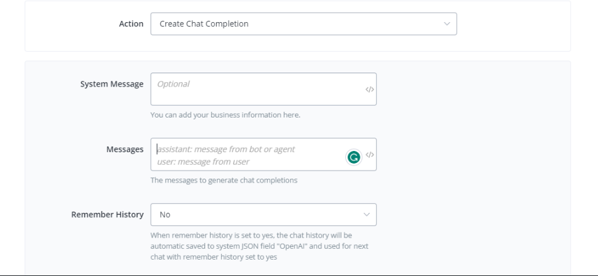
Task: Click the code icon in System Message field
Action: point(370,90)
